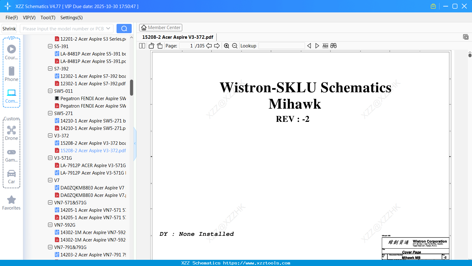Select the Computer category

pos(11,96)
